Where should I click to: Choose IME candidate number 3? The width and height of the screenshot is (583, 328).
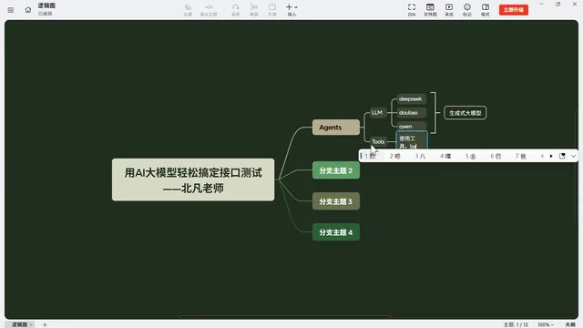420,156
